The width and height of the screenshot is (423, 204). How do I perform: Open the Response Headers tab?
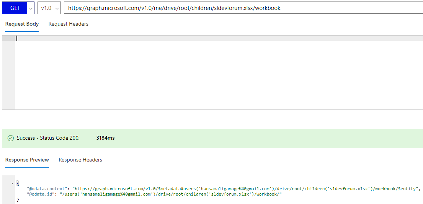point(80,160)
